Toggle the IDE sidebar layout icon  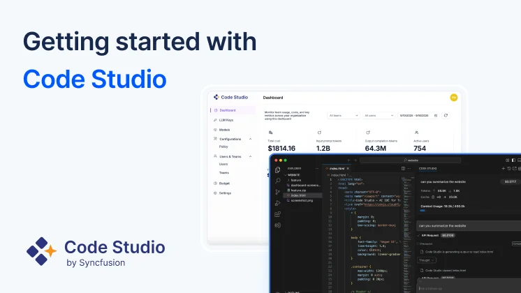point(513,160)
